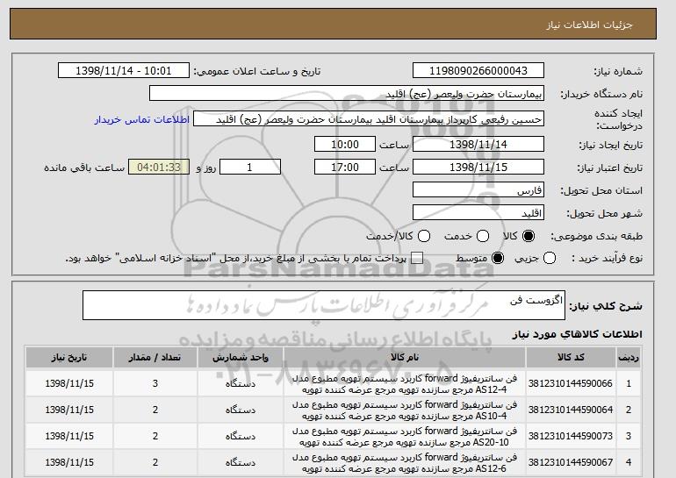Click unit دستگاه in row 1

coord(241,383)
